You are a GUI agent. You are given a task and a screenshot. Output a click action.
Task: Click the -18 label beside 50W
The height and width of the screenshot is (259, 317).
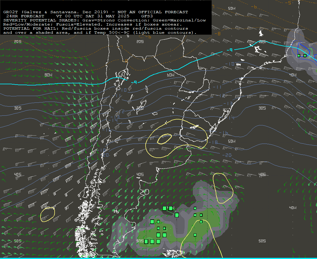click(x=213, y=142)
